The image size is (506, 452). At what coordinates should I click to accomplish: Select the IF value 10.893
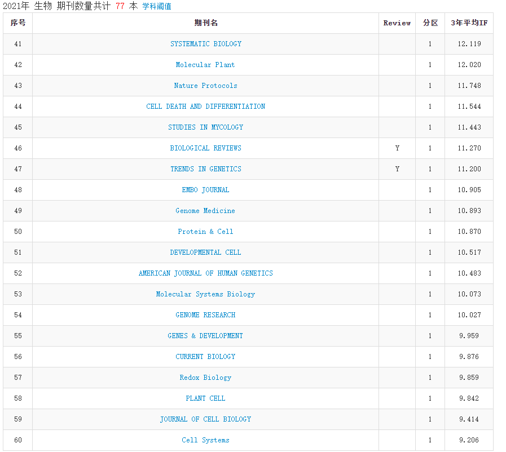click(469, 211)
